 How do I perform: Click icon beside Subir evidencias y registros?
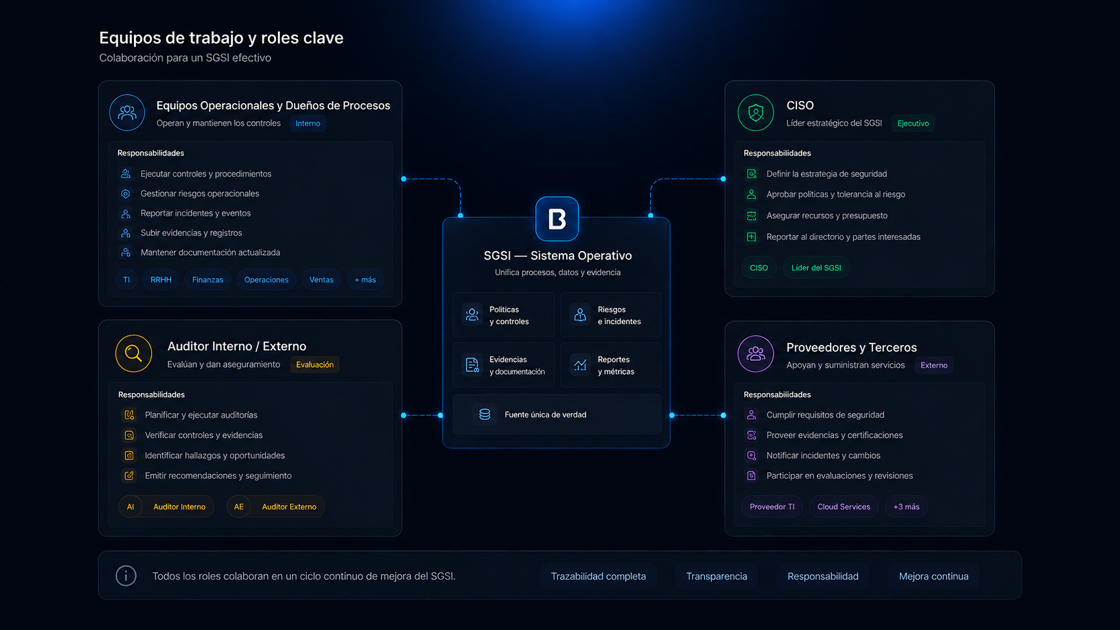(x=125, y=233)
